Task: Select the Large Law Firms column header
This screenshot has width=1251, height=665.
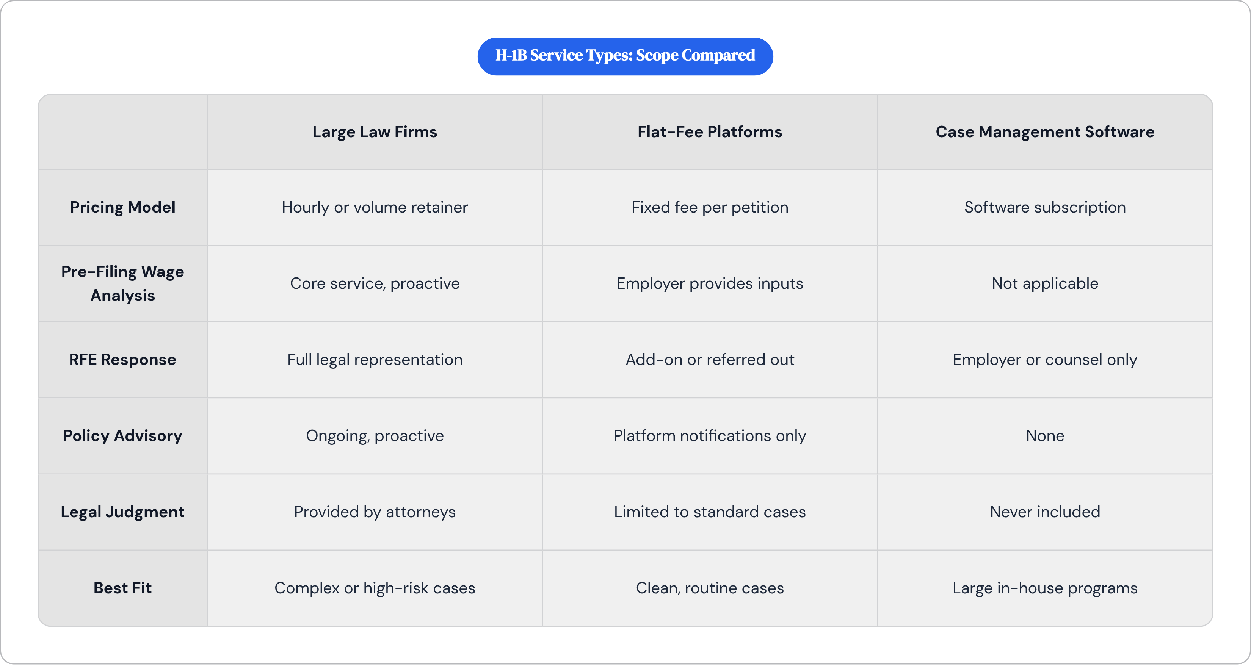Action: (375, 132)
